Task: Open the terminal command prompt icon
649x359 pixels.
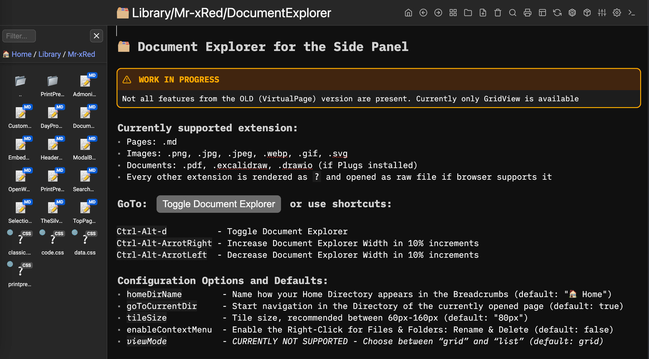Action: 631,13
